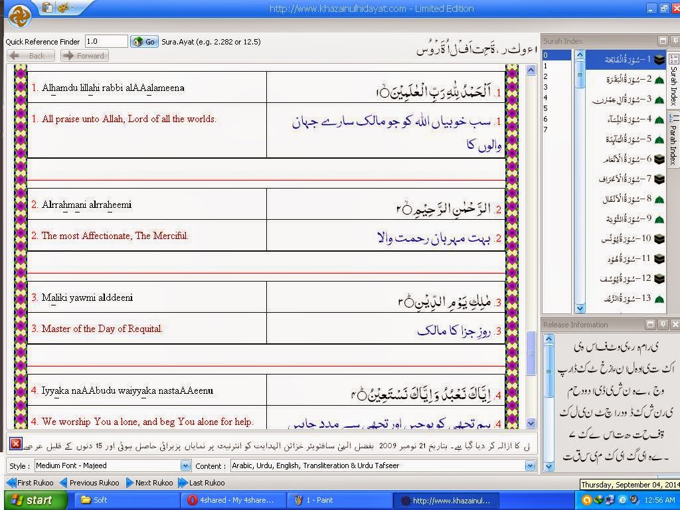Switch to 1 - Paint in taskbar
Viewport: 680px width, 510px height.
pos(339,500)
